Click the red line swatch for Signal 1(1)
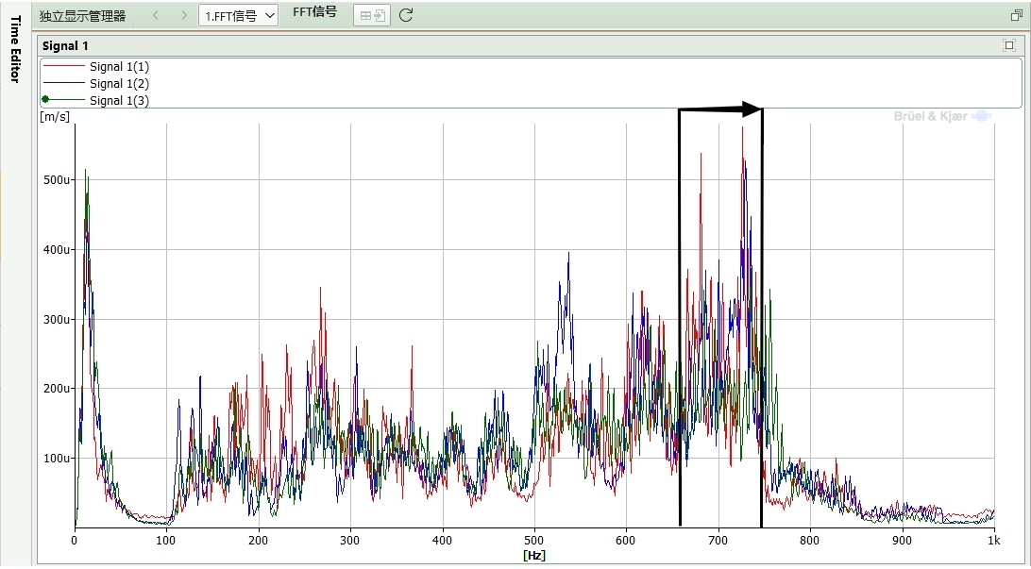 (62, 66)
